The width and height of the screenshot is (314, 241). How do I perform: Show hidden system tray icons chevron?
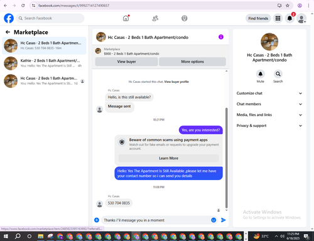[276, 237]
